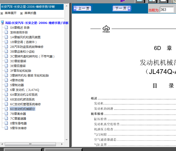Click document icon beside 1A章暖风机和通风装置
Image resolution: width=176 pixels, height=151 pixels.
pos(6,37)
